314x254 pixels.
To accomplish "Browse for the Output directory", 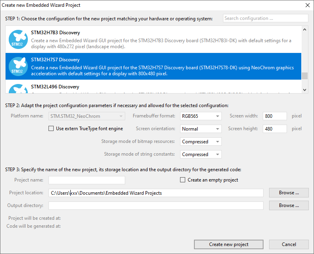I will pos(289,205).
